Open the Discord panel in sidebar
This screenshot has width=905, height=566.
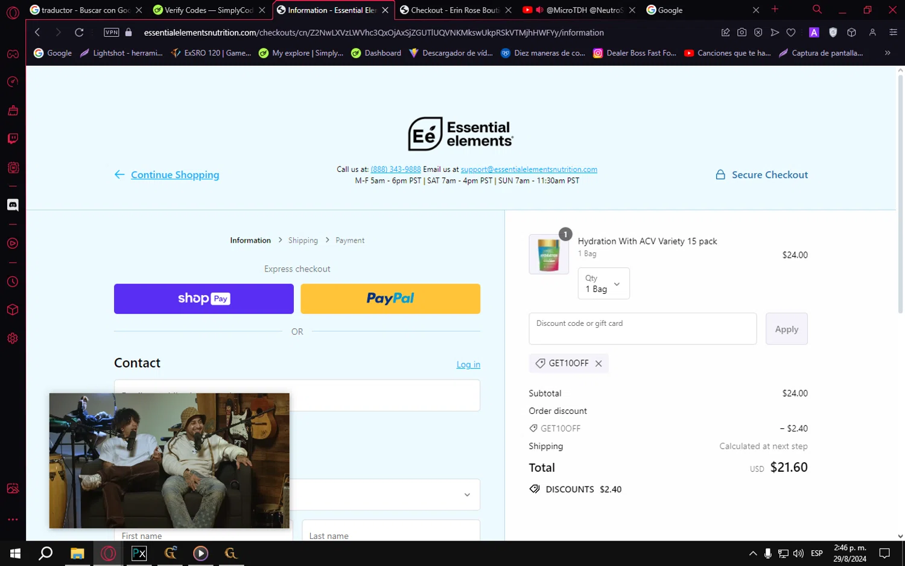(x=13, y=205)
